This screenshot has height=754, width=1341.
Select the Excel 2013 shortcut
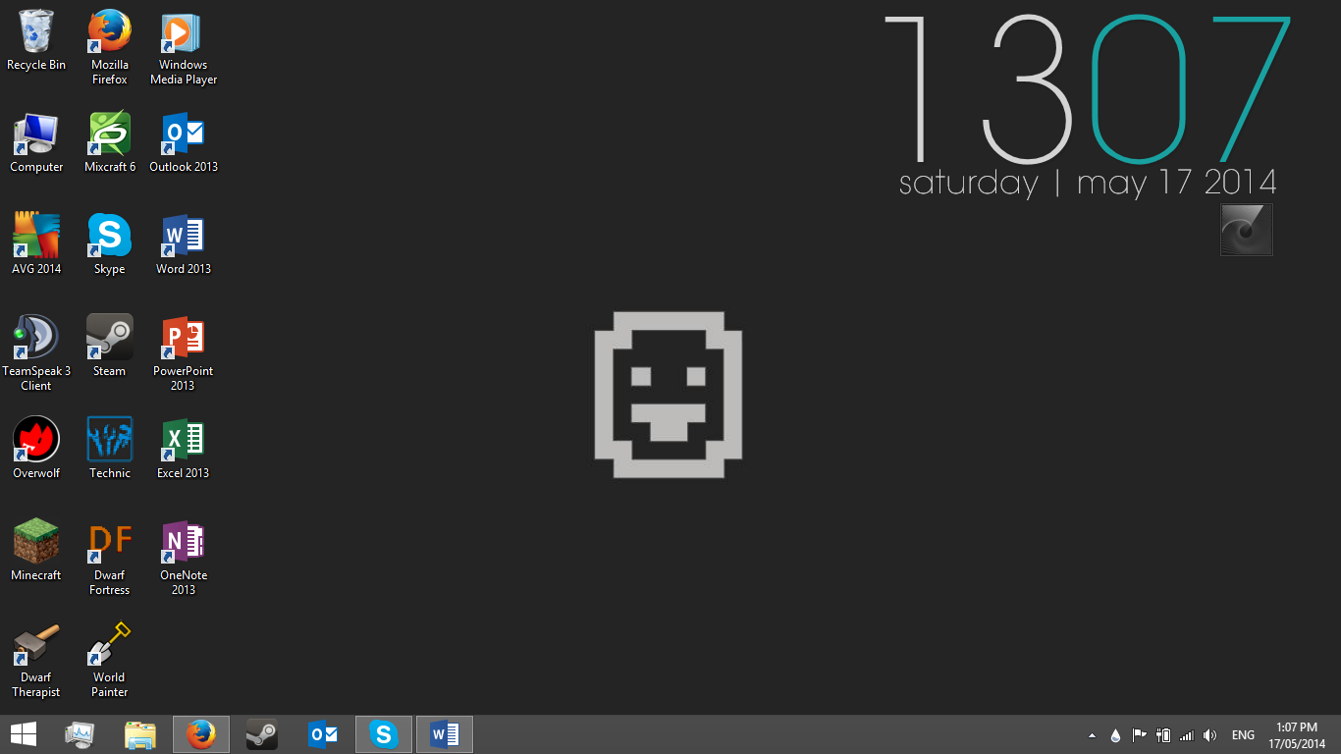tap(184, 449)
